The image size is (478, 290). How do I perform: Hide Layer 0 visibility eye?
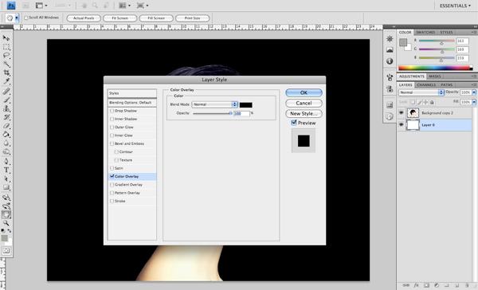(x=402, y=125)
